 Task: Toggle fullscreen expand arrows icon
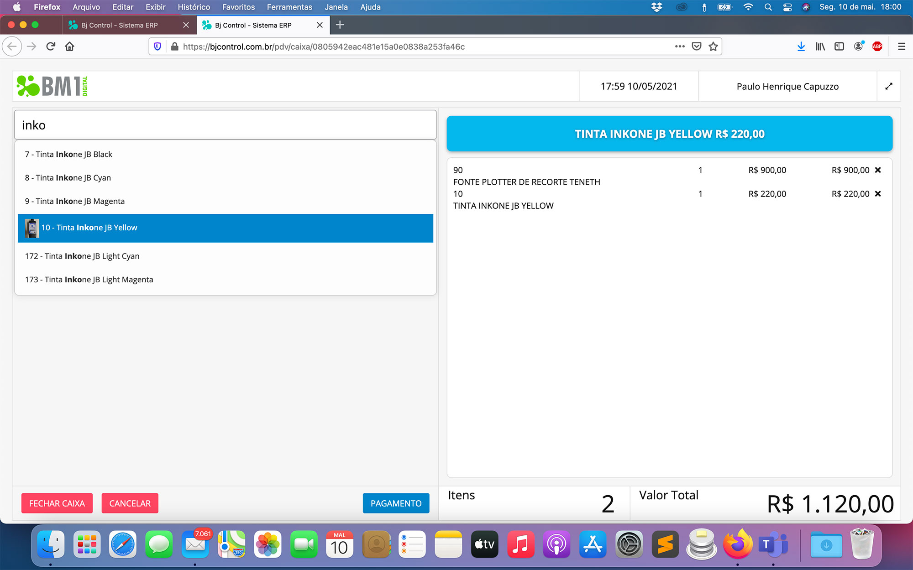coord(888,86)
